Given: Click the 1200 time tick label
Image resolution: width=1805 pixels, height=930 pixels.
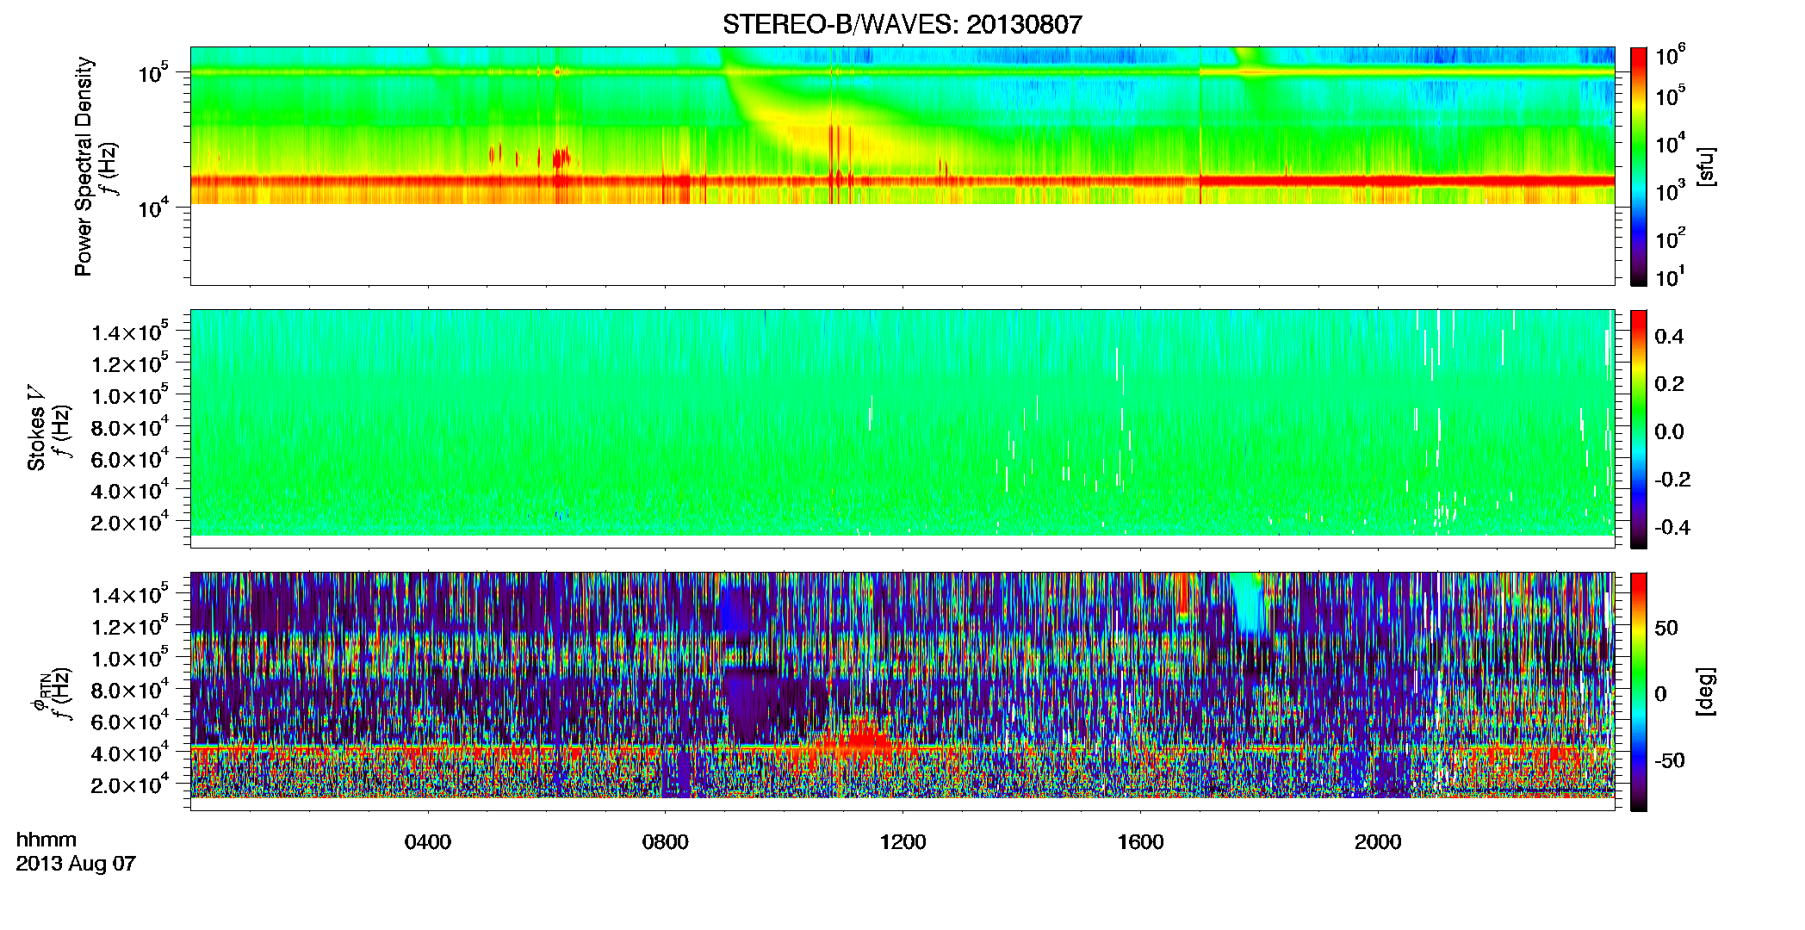Looking at the screenshot, I should point(902,842).
